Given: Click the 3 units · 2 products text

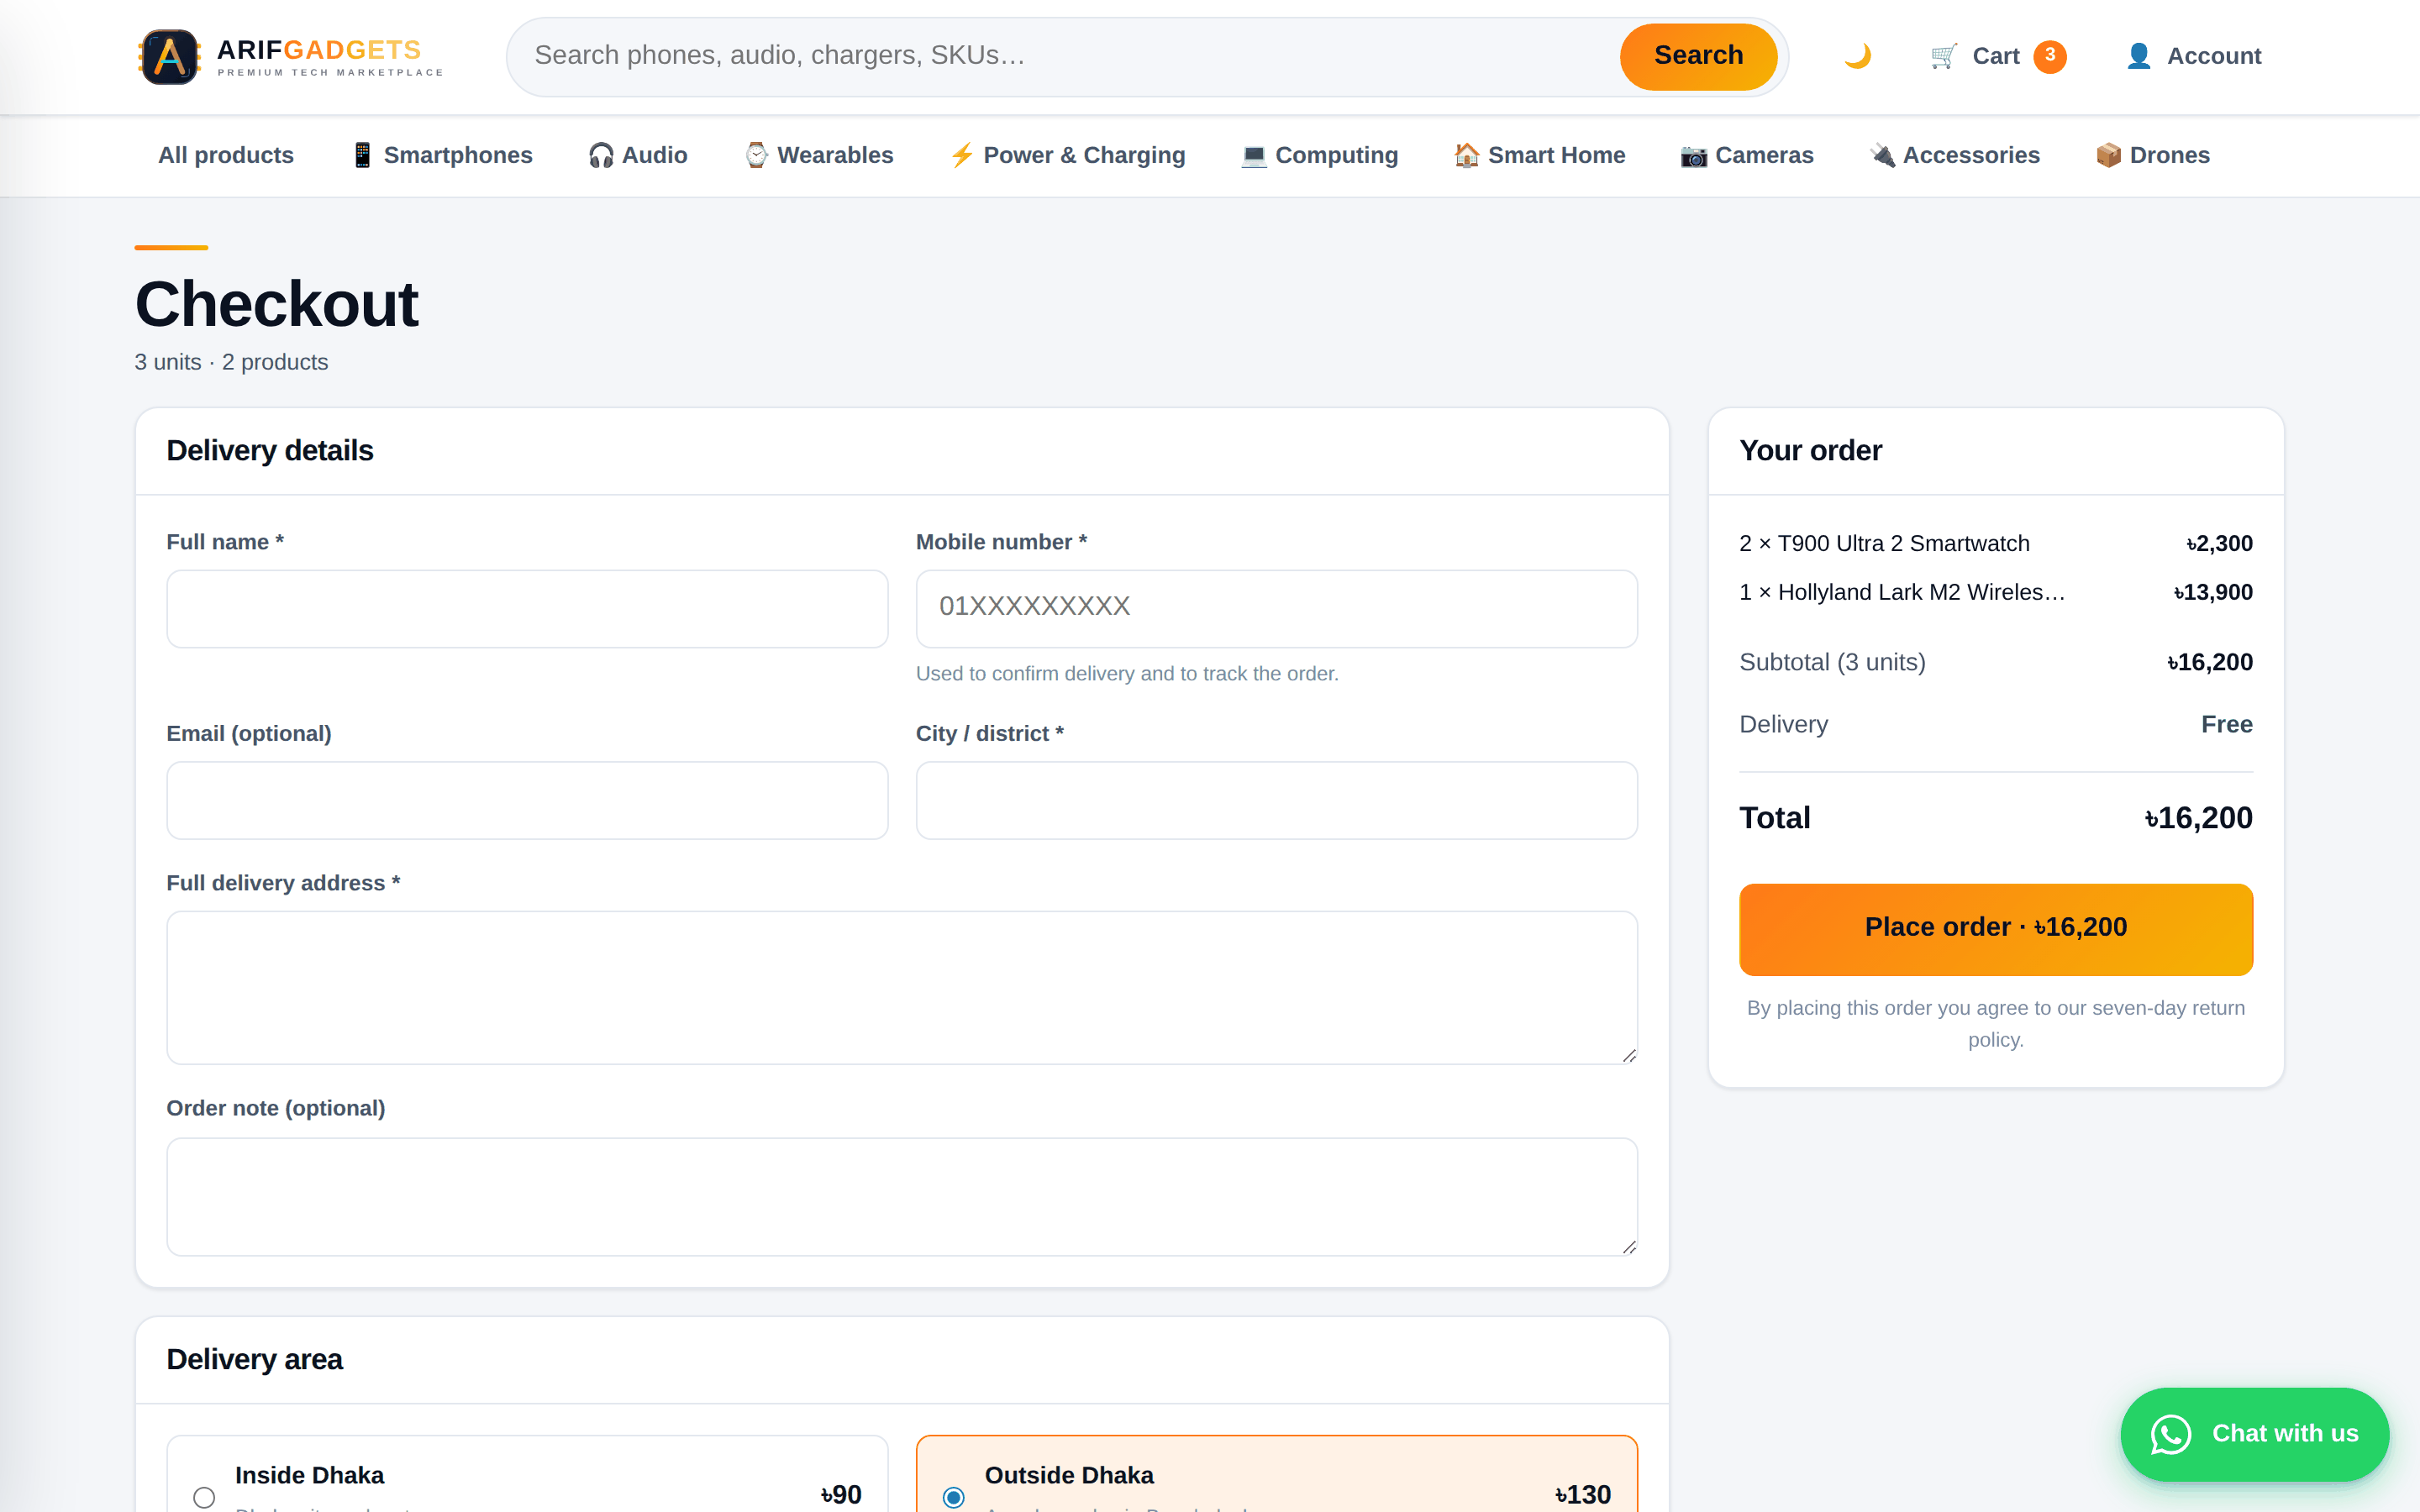Looking at the screenshot, I should click(x=231, y=362).
